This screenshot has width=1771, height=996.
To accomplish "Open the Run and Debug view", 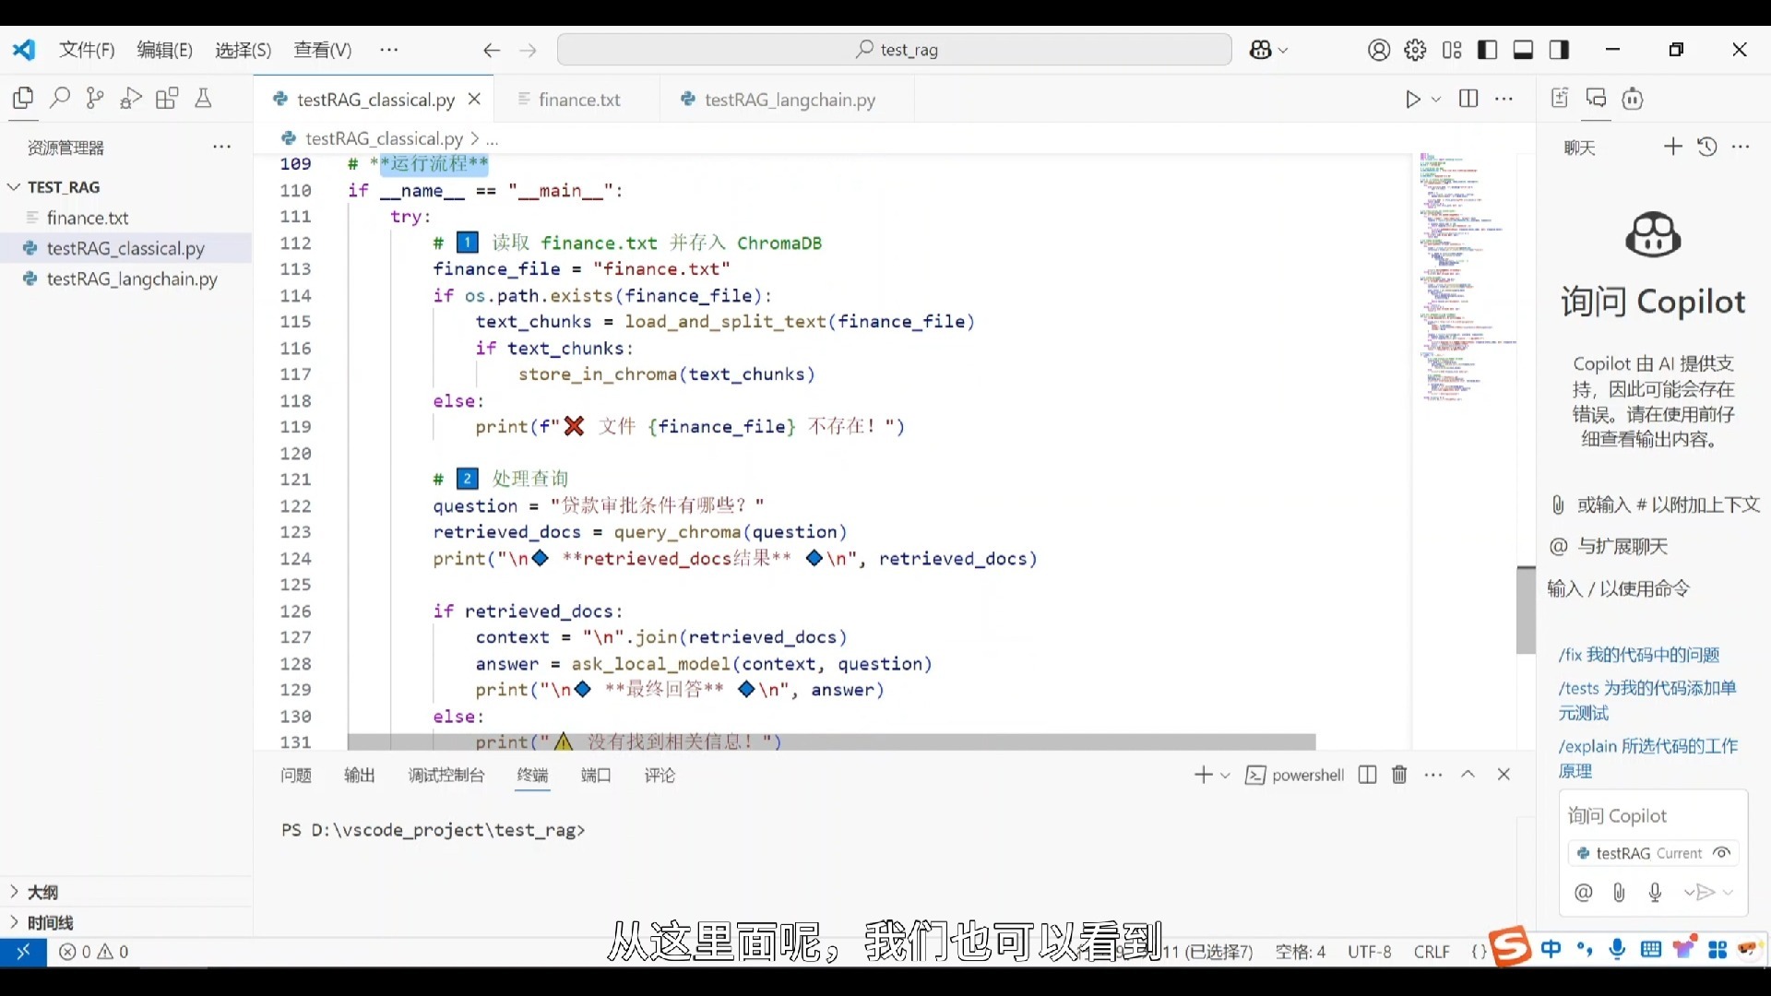I will [x=131, y=98].
